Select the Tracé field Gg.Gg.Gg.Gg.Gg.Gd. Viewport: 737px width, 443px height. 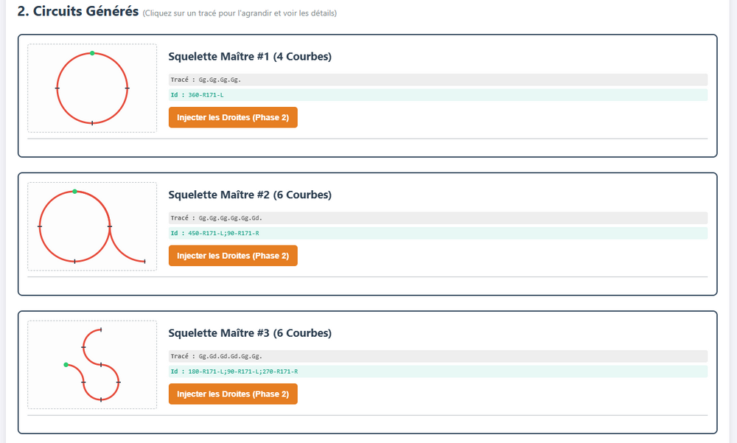438,218
